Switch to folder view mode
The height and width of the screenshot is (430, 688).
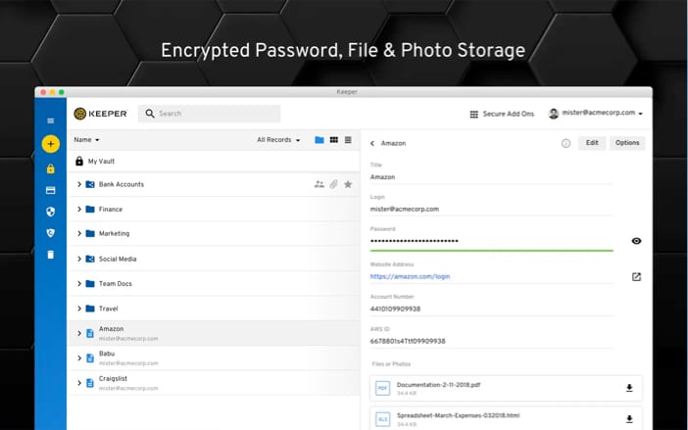[x=319, y=140]
